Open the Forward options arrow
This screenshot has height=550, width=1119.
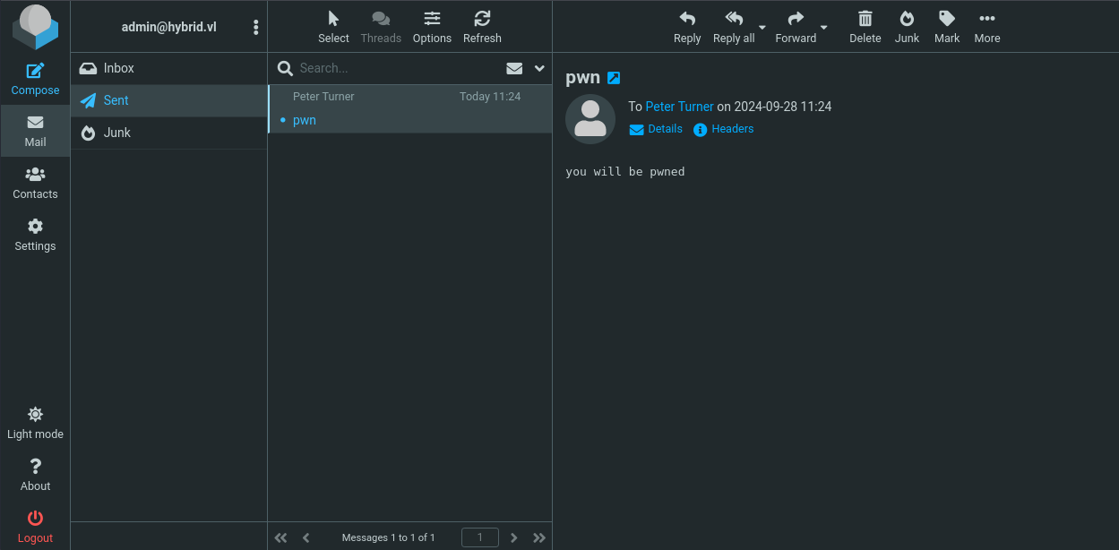coord(824,27)
